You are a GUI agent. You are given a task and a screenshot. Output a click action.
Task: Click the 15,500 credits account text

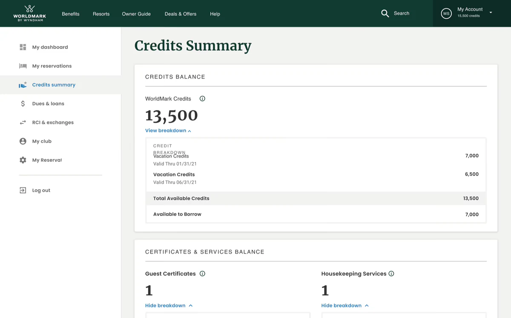[468, 16]
